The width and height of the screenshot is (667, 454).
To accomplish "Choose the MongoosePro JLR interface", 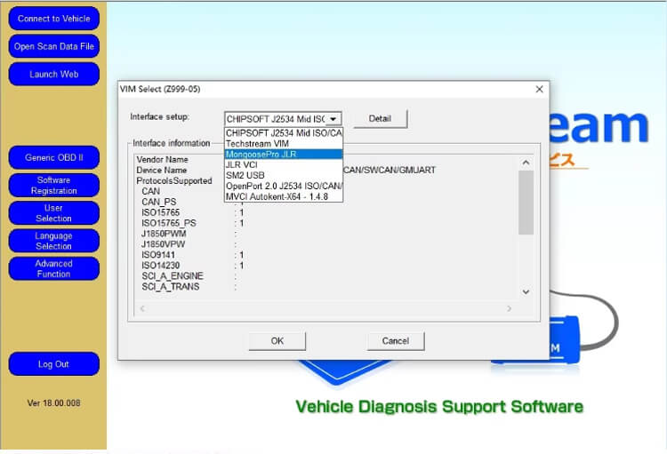I will 284,155.
